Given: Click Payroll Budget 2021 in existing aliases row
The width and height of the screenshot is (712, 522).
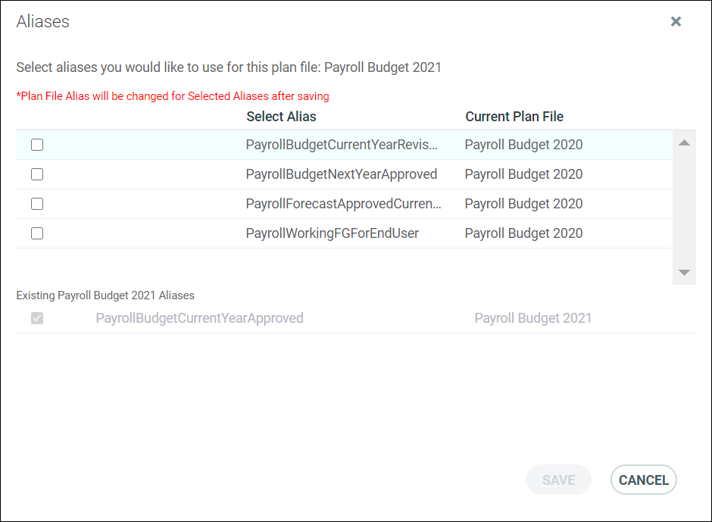Looking at the screenshot, I should coord(532,318).
